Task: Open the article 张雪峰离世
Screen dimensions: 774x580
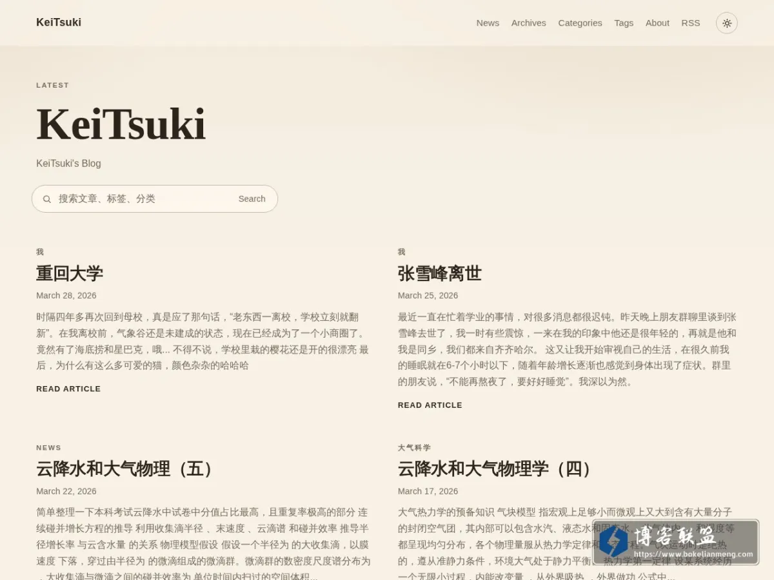Action: pos(440,273)
